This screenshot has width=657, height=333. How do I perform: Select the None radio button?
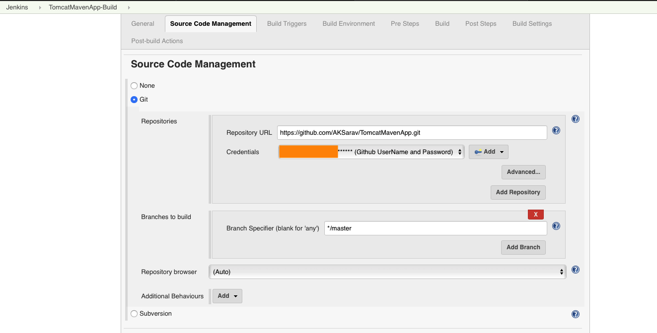coord(134,86)
